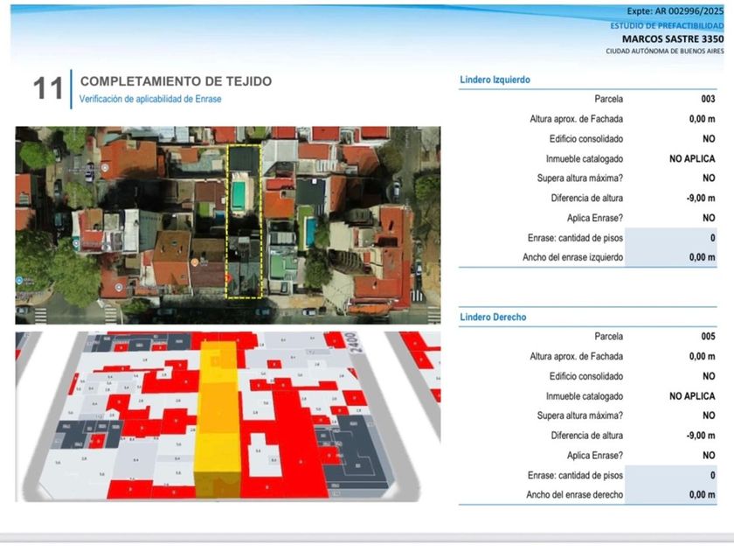Select the yellow dashed parcel outline in aerial photo
734x551 pixels.
point(244,221)
